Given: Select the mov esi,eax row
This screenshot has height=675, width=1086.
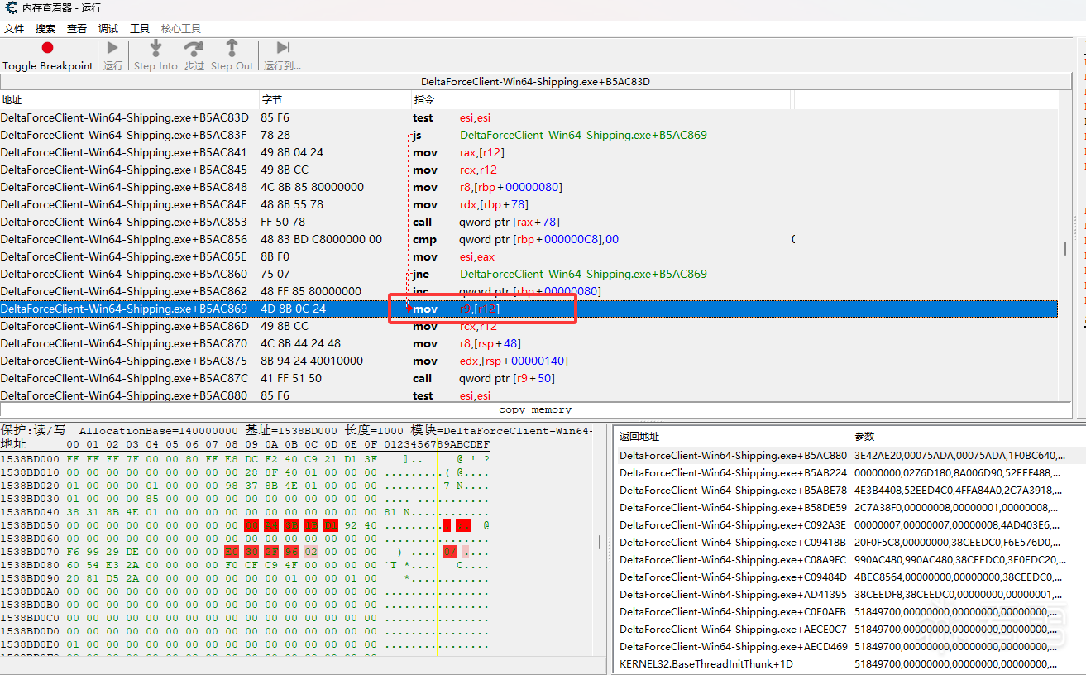Looking at the screenshot, I should coord(529,256).
